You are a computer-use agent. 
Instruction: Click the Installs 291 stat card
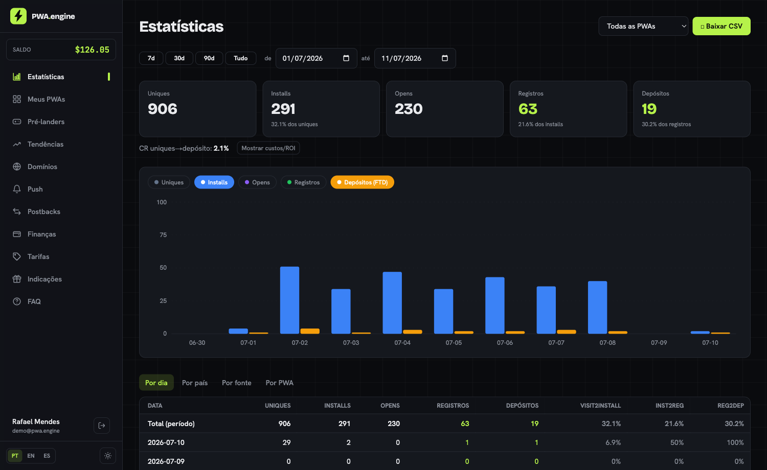(321, 109)
